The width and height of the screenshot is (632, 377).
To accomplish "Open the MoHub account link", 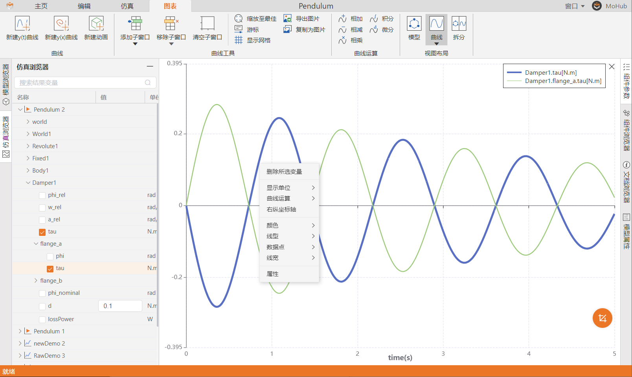I will click(610, 6).
